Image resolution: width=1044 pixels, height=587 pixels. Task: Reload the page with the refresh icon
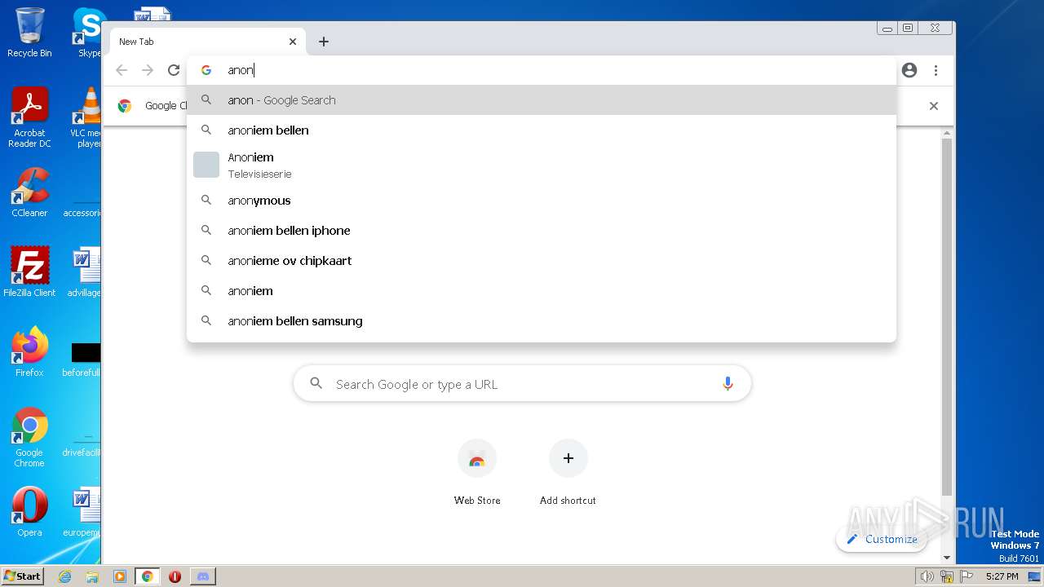point(174,70)
